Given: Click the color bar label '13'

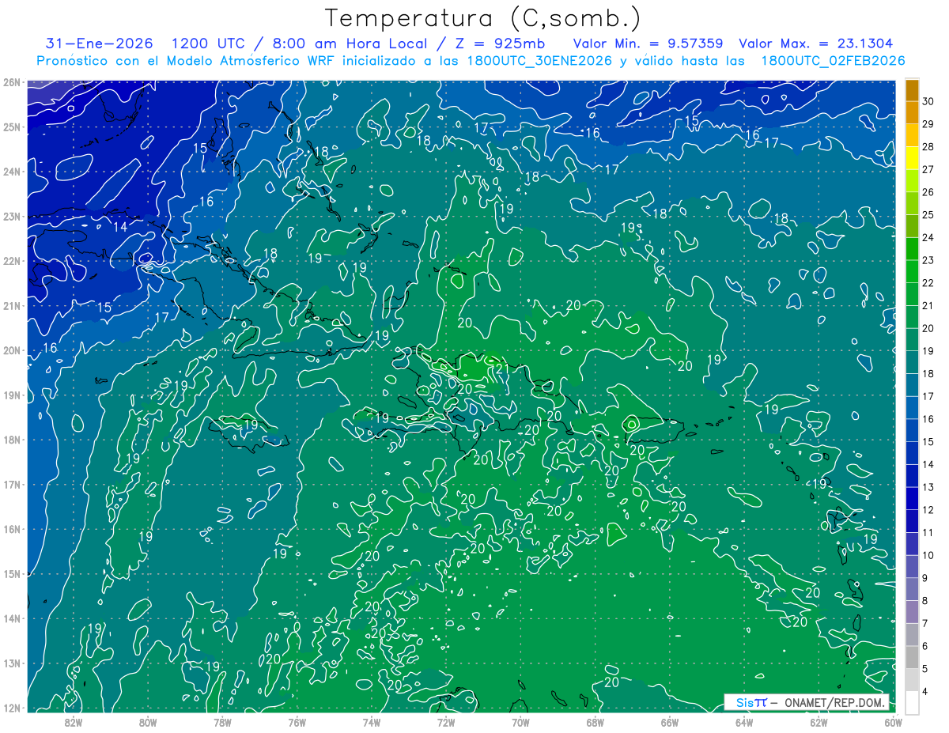Looking at the screenshot, I should (x=928, y=488).
